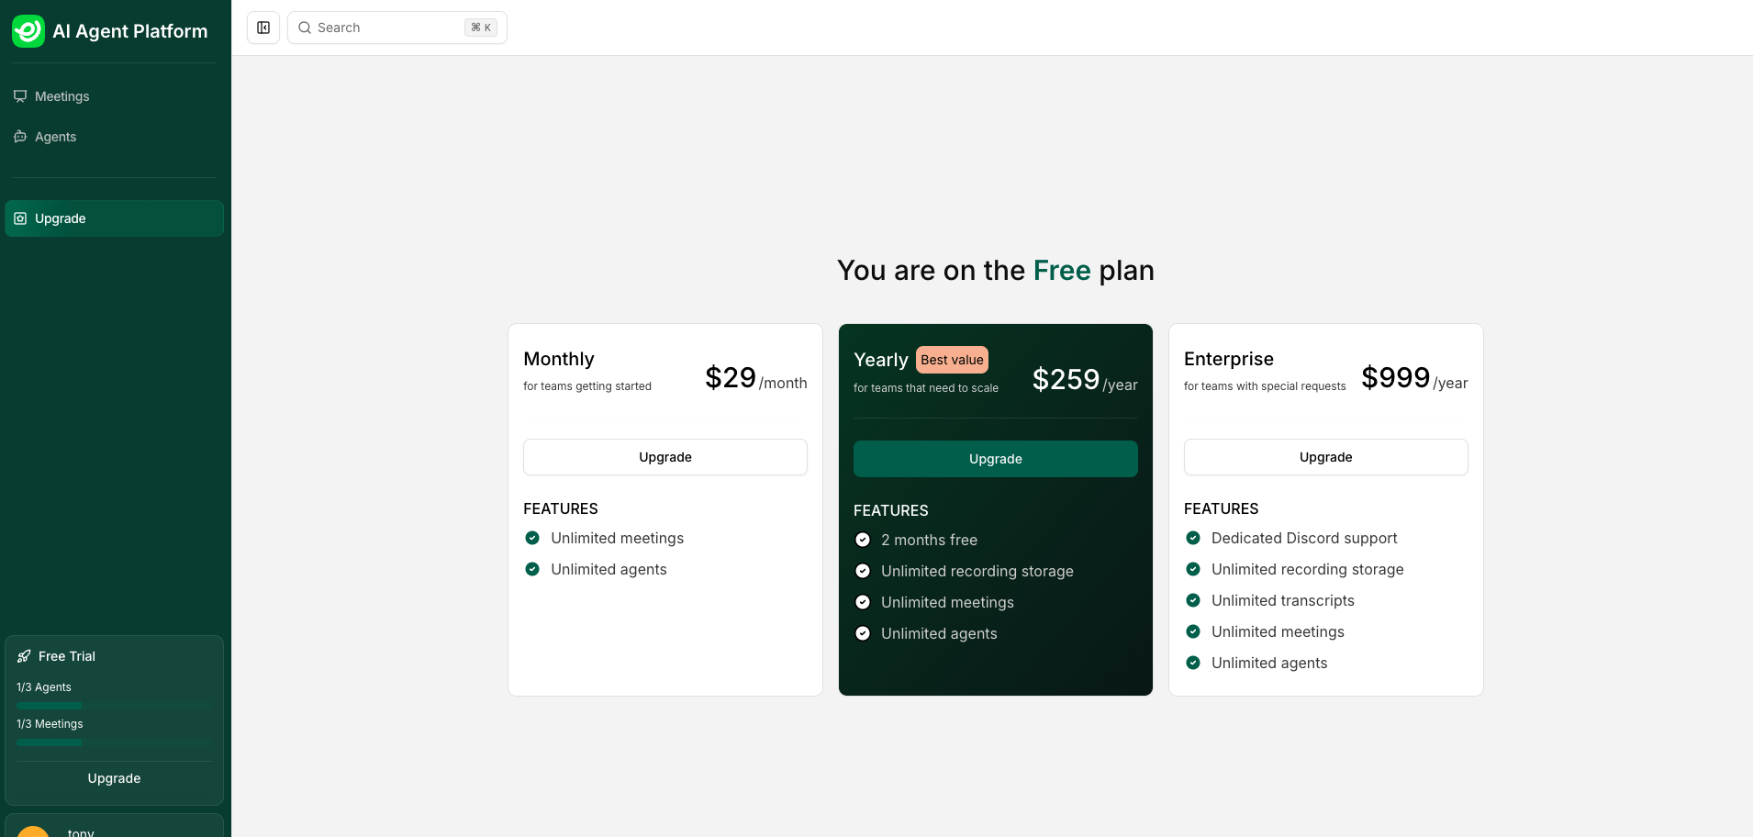This screenshot has width=1753, height=837.
Task: Click check icon beside Monthly Unlimited meetings
Action: [532, 538]
